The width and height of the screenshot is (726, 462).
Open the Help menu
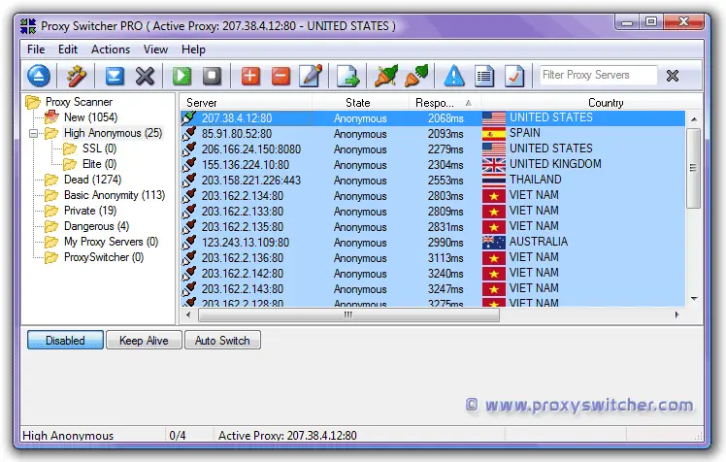point(193,49)
